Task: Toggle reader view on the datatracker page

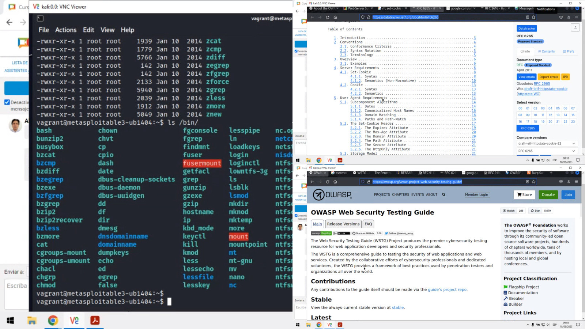Action: click(527, 17)
